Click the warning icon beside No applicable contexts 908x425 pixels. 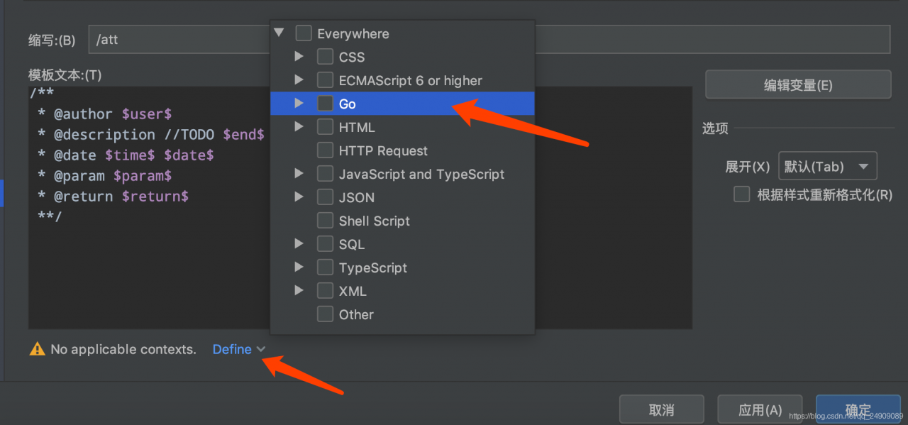[37, 349]
